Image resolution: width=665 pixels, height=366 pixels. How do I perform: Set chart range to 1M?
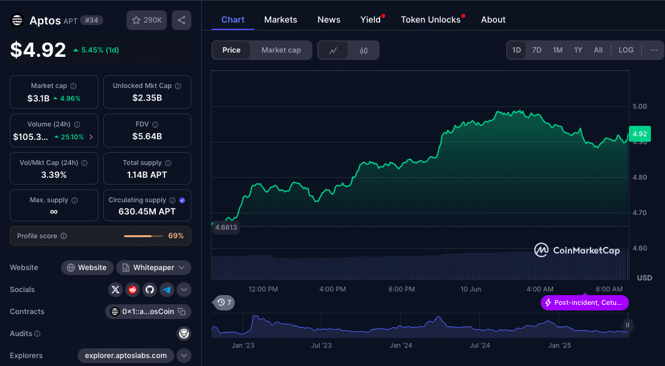click(x=557, y=50)
